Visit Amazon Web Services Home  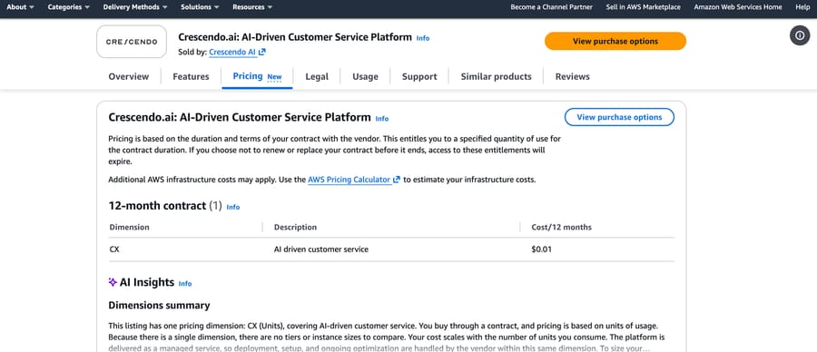click(x=738, y=7)
